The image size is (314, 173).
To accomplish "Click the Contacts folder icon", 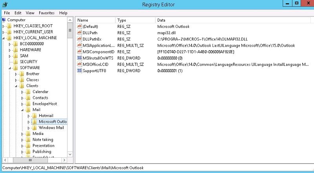I will pyautogui.click(x=28, y=98).
